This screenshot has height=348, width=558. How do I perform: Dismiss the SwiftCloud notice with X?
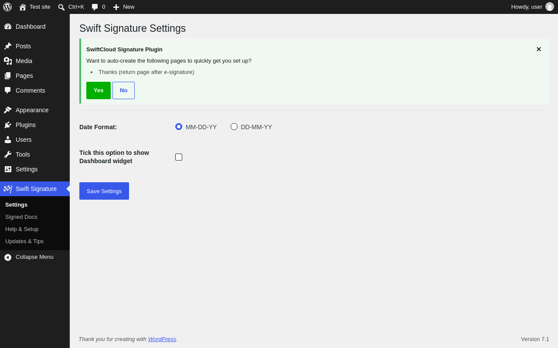click(539, 49)
